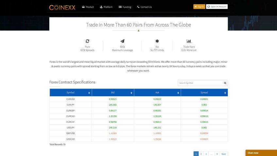The width and height of the screenshot is (277, 156).
Task: Sort the table by Spread column arrows
Action: 225,93
